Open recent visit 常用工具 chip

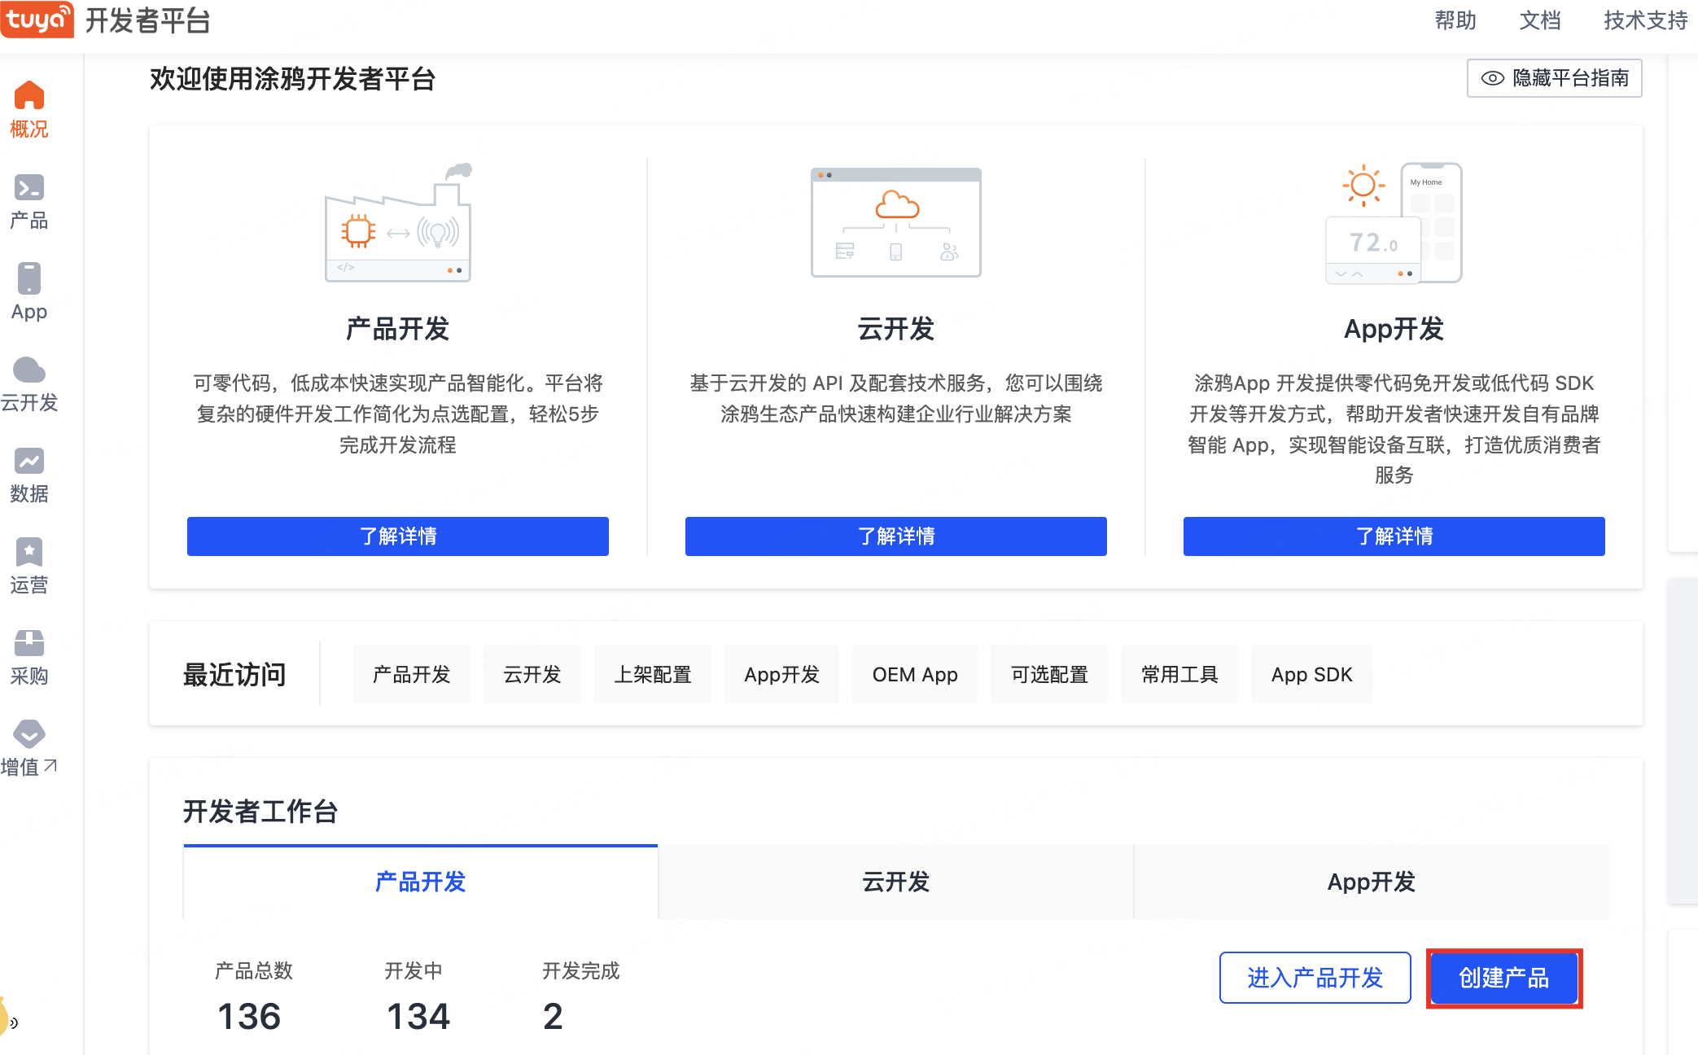point(1179,674)
